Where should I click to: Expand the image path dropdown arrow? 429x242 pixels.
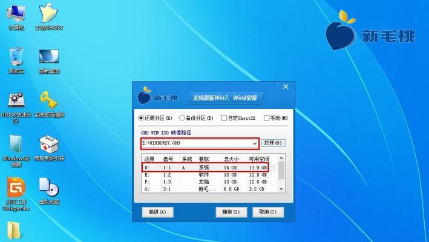(255, 143)
